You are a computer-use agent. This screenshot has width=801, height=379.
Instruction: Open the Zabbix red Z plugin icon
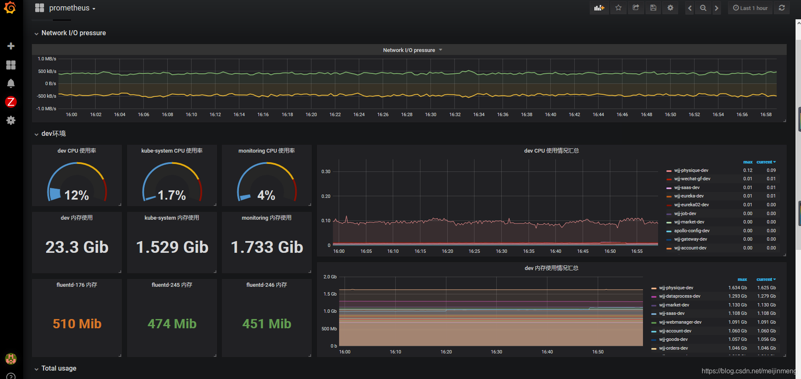[x=11, y=102]
